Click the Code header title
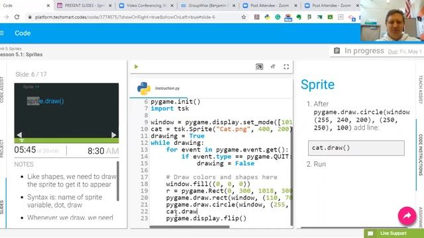 click(23, 33)
